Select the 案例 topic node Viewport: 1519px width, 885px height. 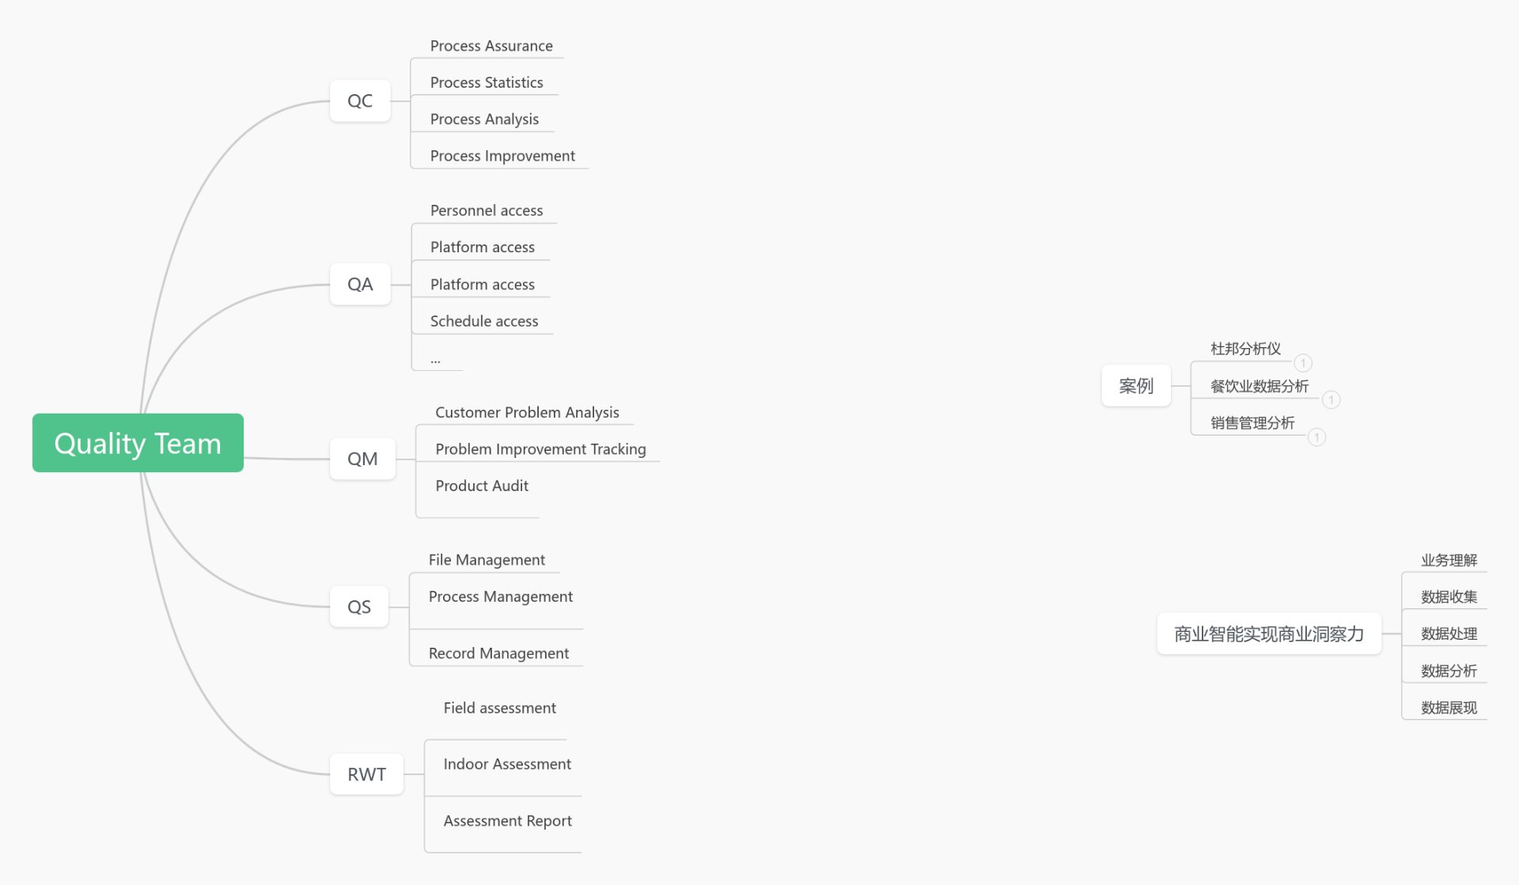1135,386
